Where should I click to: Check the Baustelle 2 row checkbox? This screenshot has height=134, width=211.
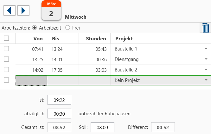coord(6,70)
